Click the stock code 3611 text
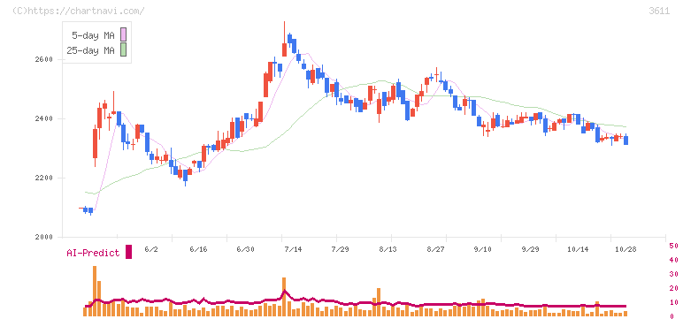683x319 pixels. tap(659, 11)
